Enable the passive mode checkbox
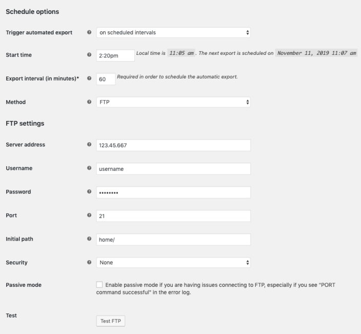 99,284
